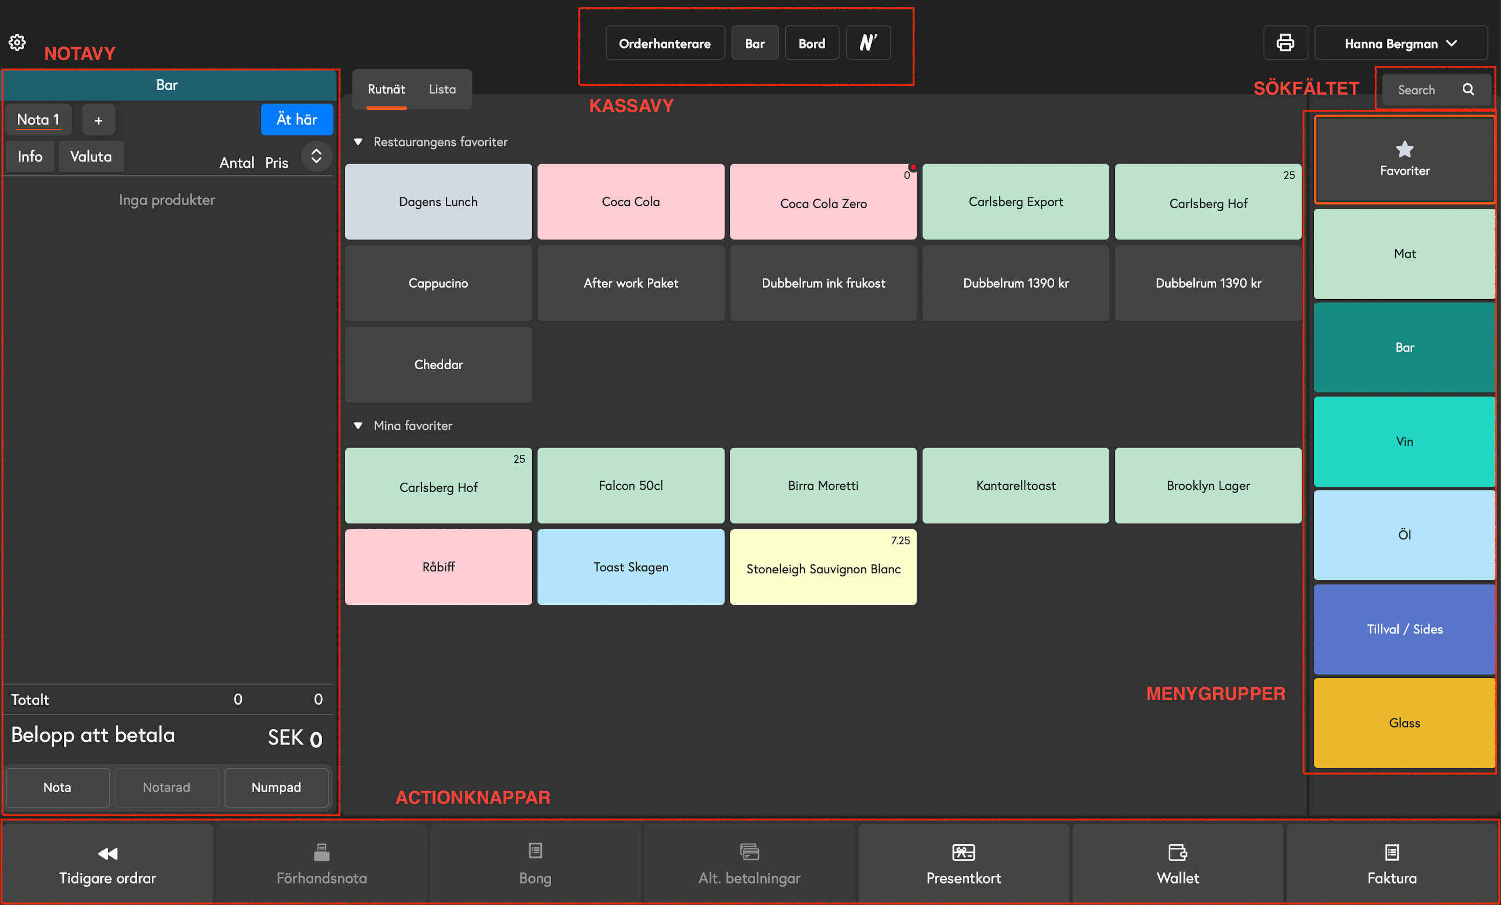
Task: Add Carlsberg Export to the nota
Action: click(1016, 202)
